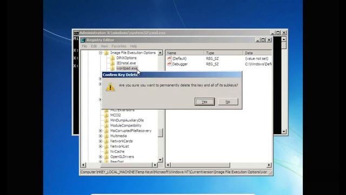
Task: Open the File menu in Registry Editor
Action: (x=84, y=46)
